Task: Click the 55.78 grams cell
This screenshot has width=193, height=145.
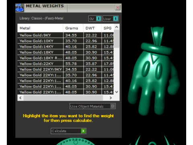Action: point(73,64)
